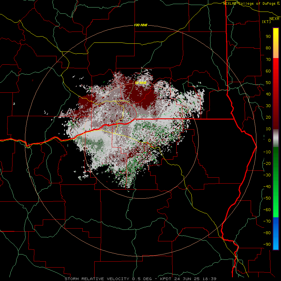281x281 pixels.
Task: Click the 100 NMI range ring label
Action: [140, 25]
